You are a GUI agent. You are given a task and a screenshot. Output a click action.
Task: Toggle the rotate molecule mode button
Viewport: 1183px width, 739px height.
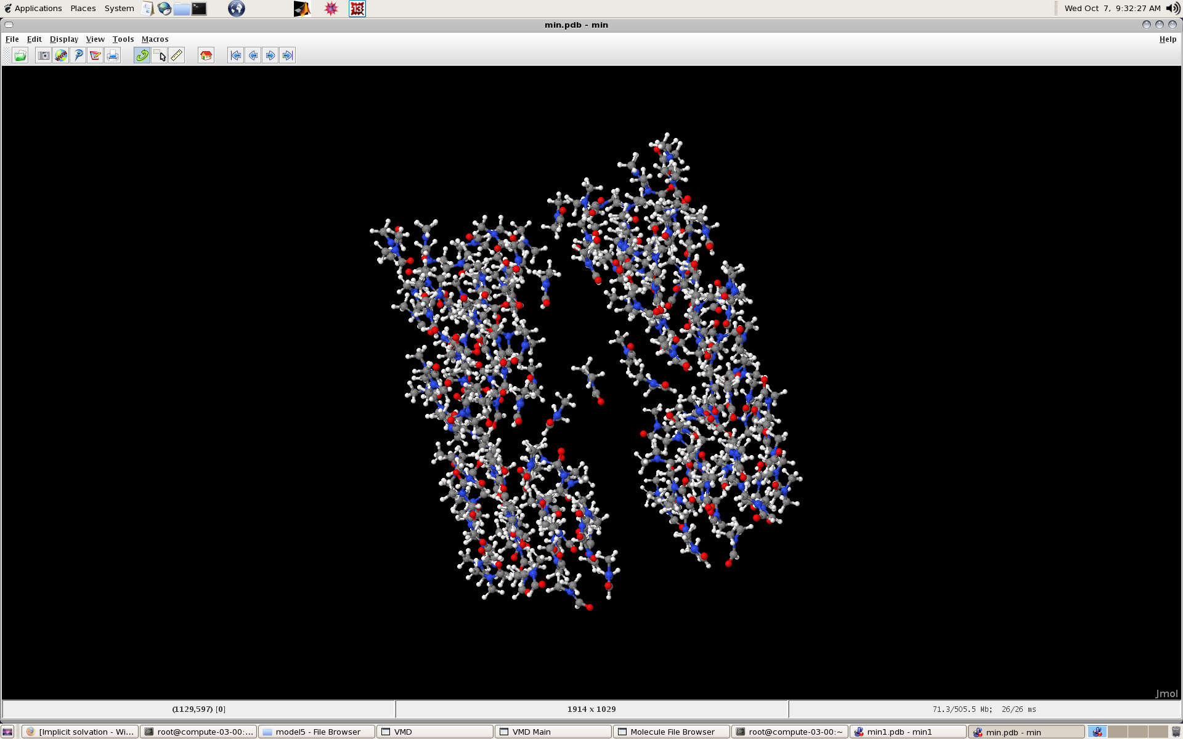tap(142, 55)
